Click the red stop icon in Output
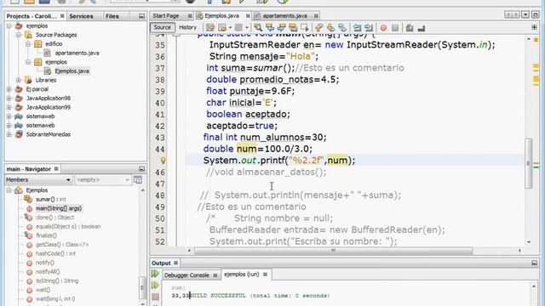545x306 pixels. point(155,297)
